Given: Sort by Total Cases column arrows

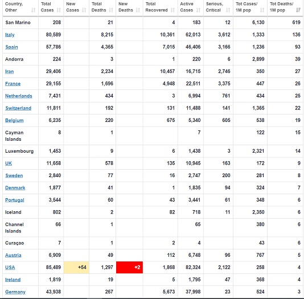Looking at the screenshot, I should (59, 10).
